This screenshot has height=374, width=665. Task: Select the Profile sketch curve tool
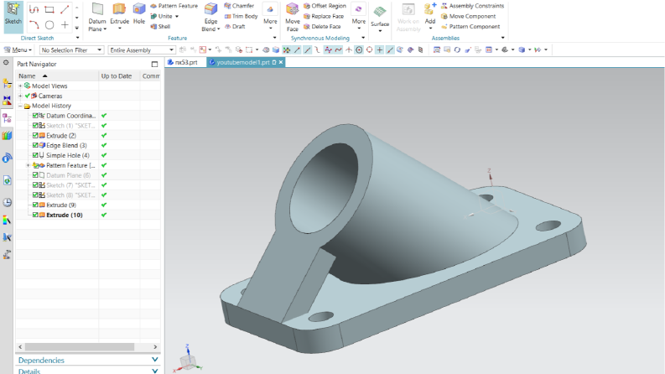(34, 9)
